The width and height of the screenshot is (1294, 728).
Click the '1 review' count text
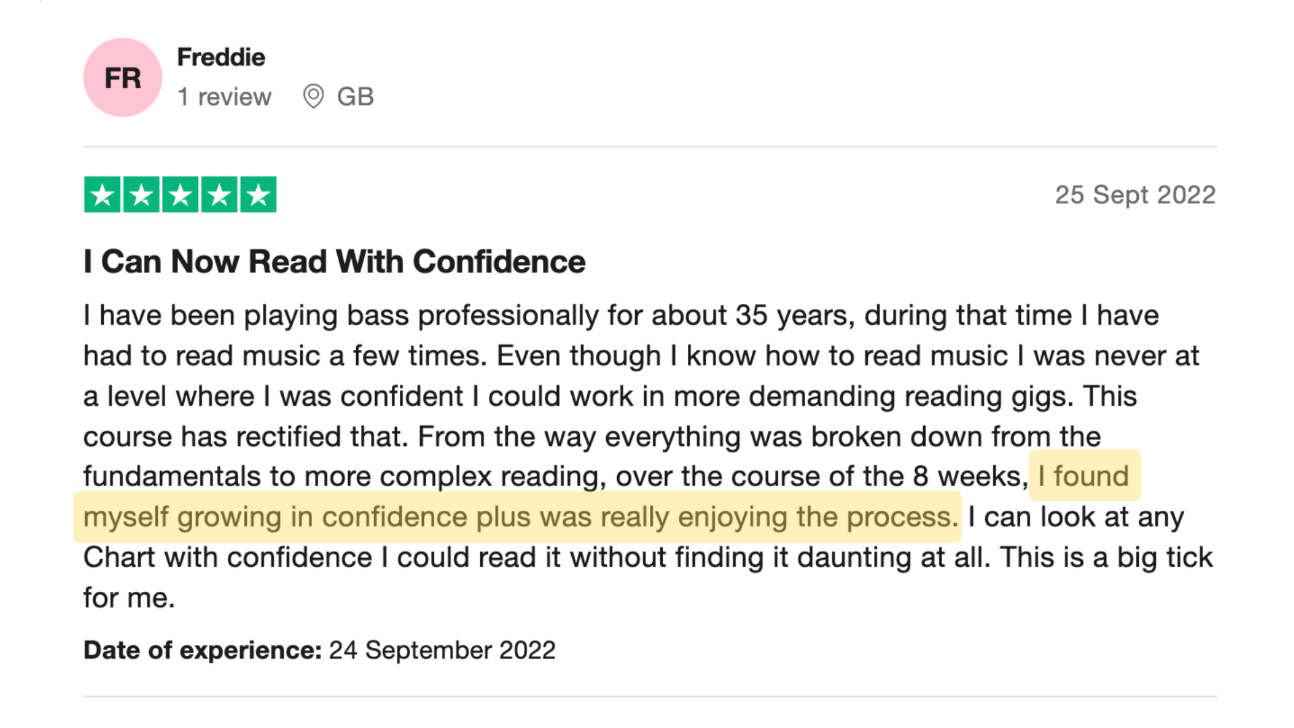[x=224, y=97]
